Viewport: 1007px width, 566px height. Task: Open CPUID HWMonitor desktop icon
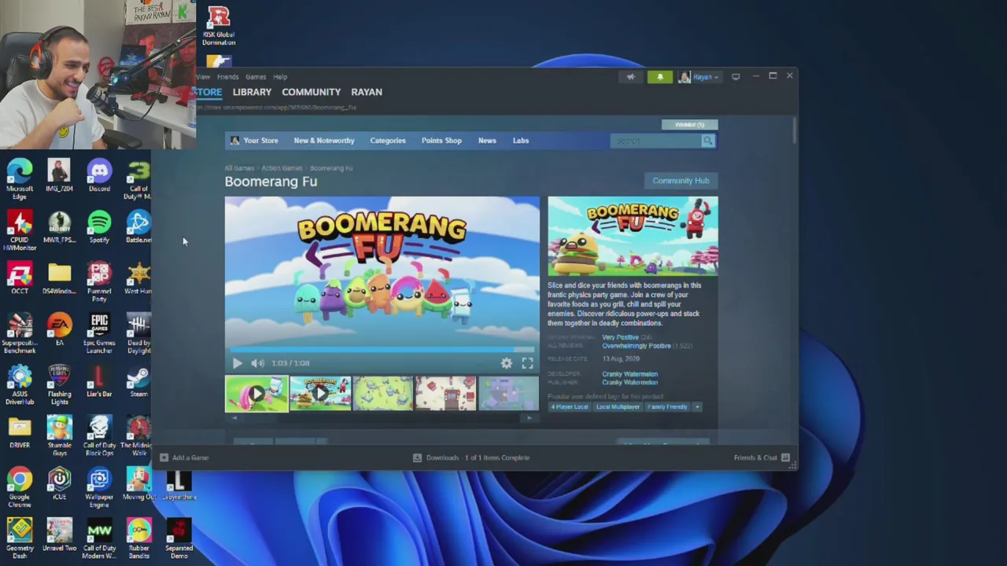tap(20, 230)
